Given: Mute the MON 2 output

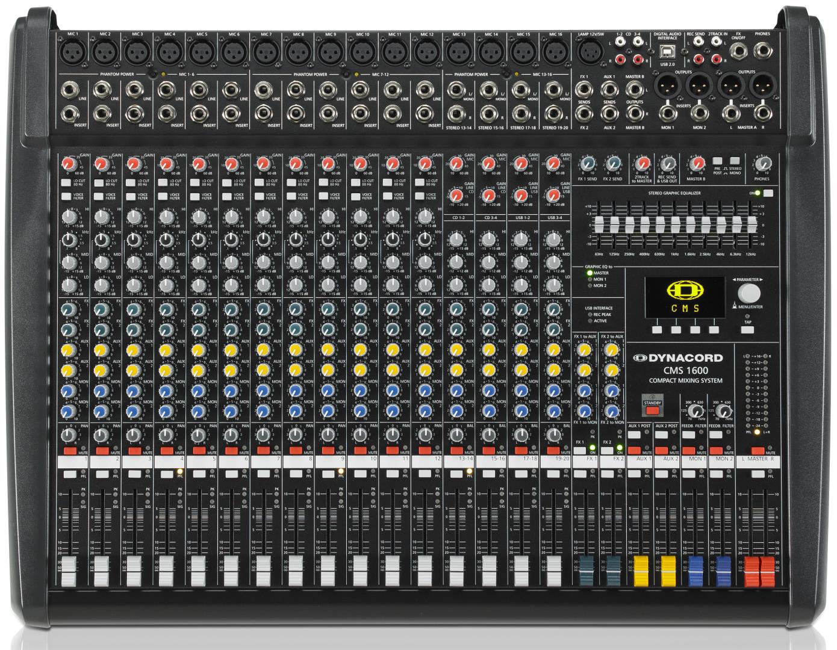Looking at the screenshot, I should click(x=715, y=450).
